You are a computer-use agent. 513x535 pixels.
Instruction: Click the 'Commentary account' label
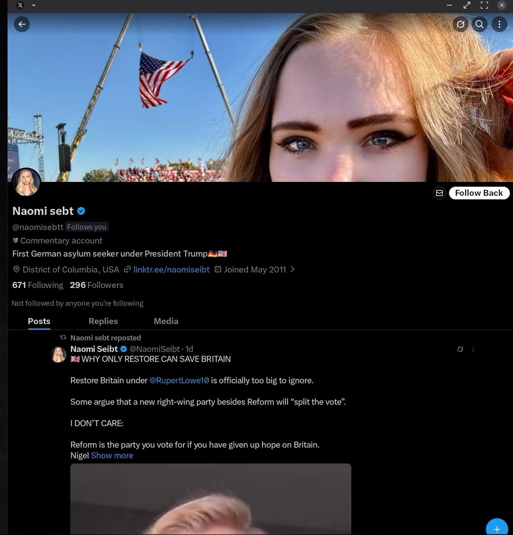[61, 241]
